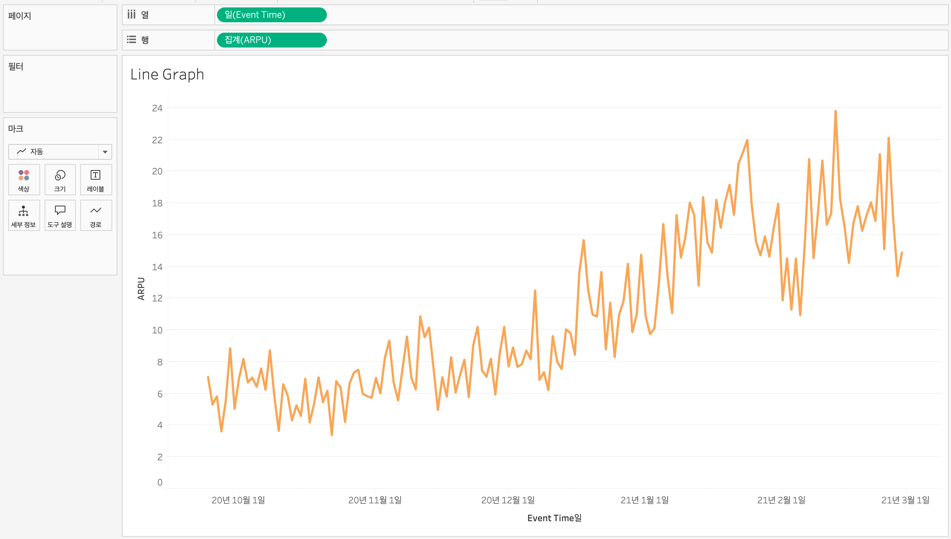Click the Line Graph sheet title
Viewport: 951px width, 539px height.
click(x=167, y=74)
